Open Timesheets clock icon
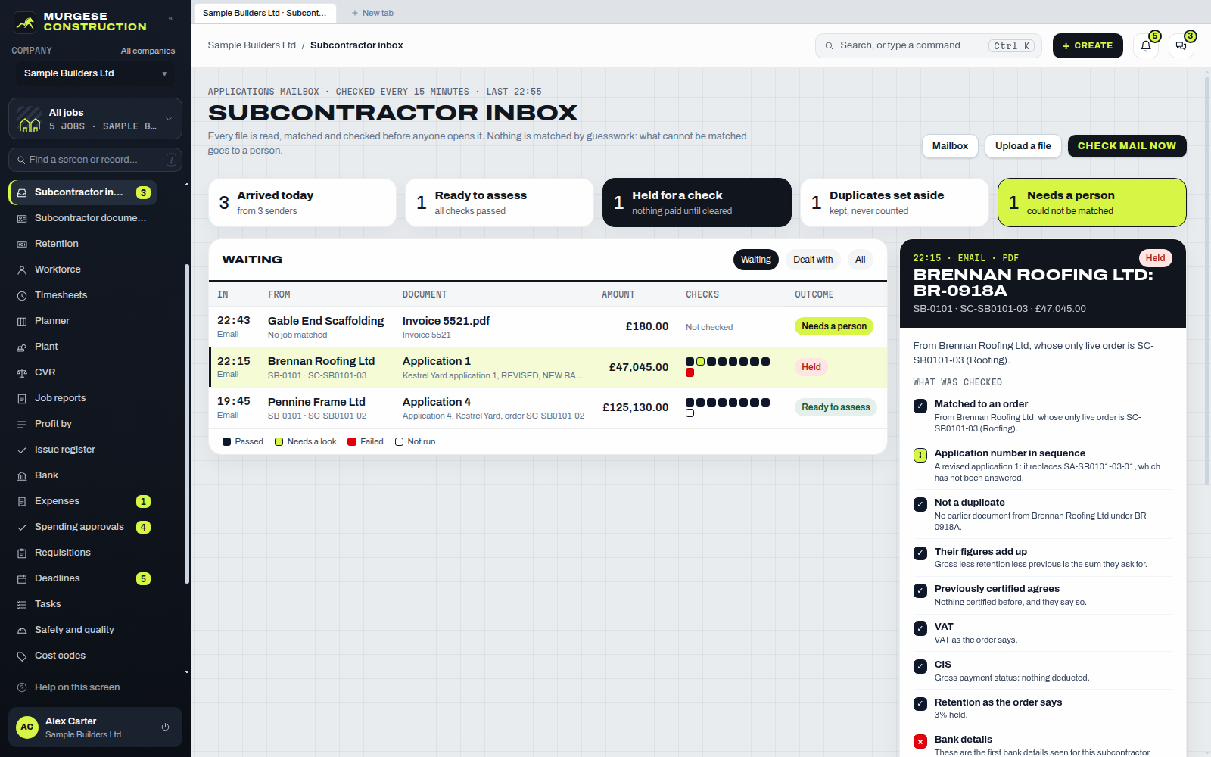Viewport: 1211px width, 757px height. [22, 295]
